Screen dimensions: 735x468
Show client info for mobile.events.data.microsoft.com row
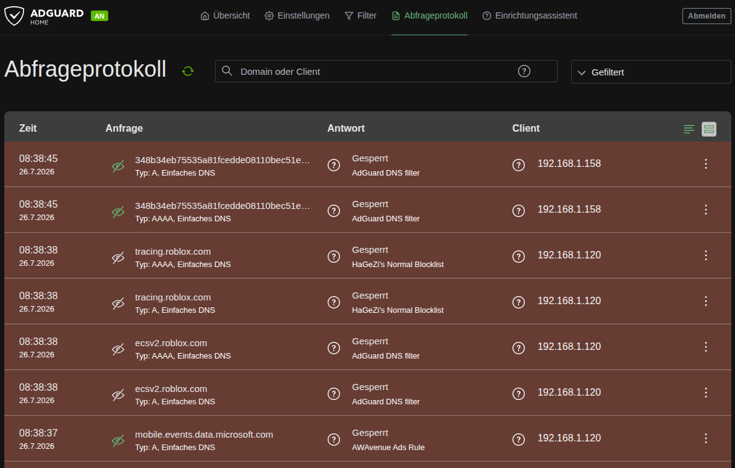point(519,440)
